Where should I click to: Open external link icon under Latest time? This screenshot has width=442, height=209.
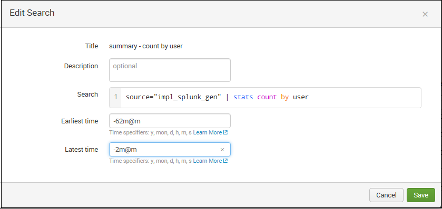[x=225, y=161]
